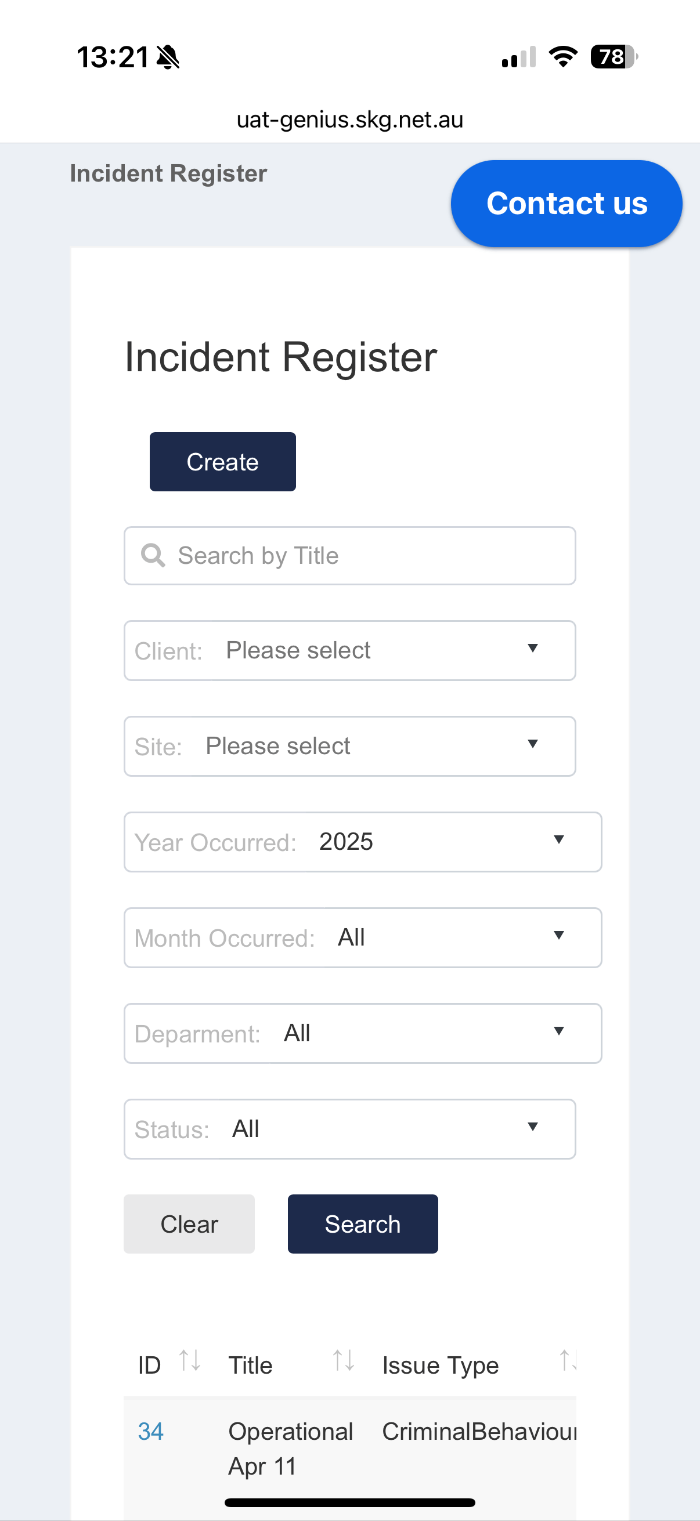Open the Year Occurred dropdown showing 2025
Image resolution: width=700 pixels, height=1521 pixels.
pos(363,842)
